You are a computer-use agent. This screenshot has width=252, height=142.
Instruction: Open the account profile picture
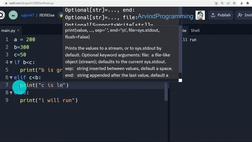click(200, 15)
